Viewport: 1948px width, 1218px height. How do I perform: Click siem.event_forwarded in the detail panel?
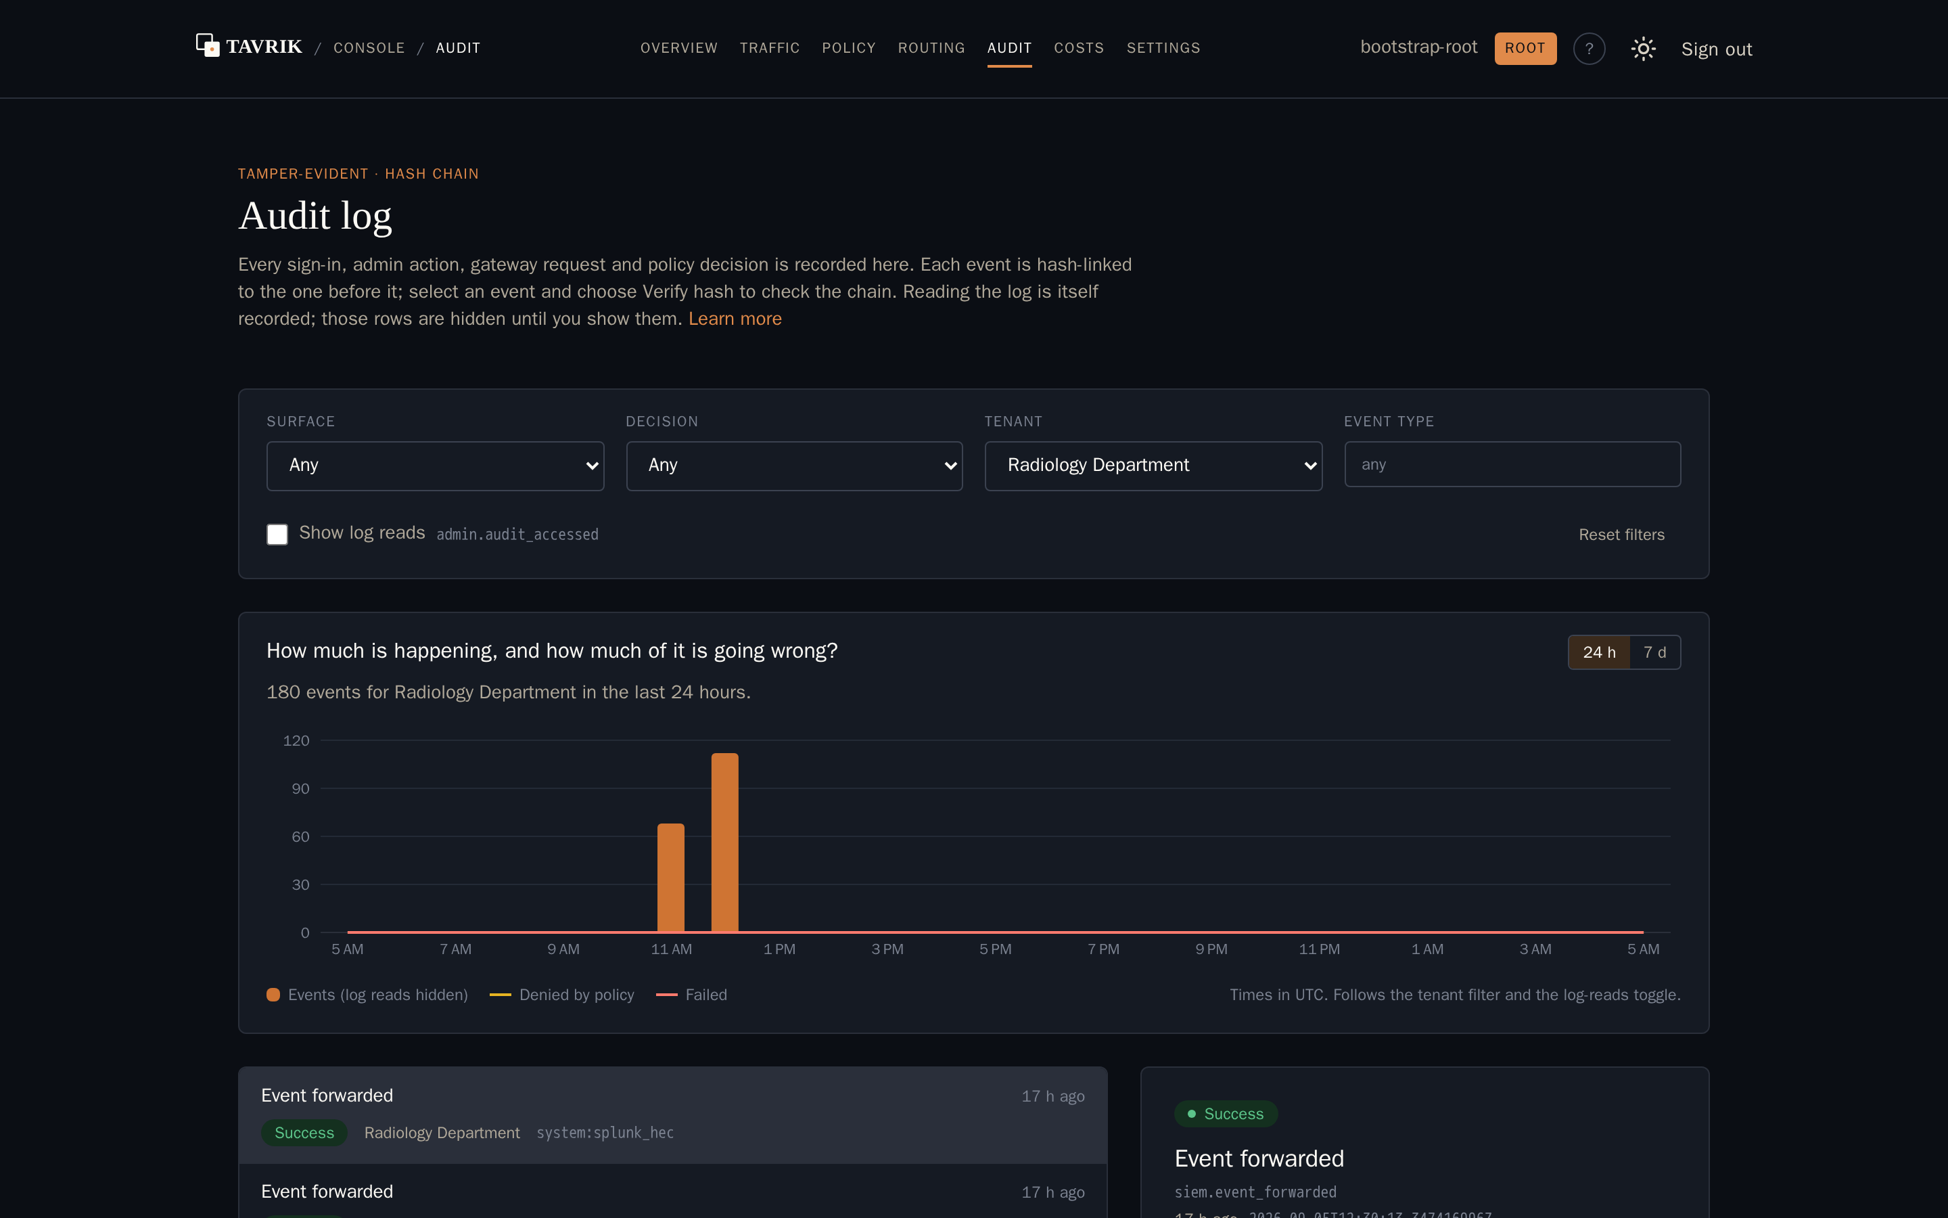point(1255,1192)
